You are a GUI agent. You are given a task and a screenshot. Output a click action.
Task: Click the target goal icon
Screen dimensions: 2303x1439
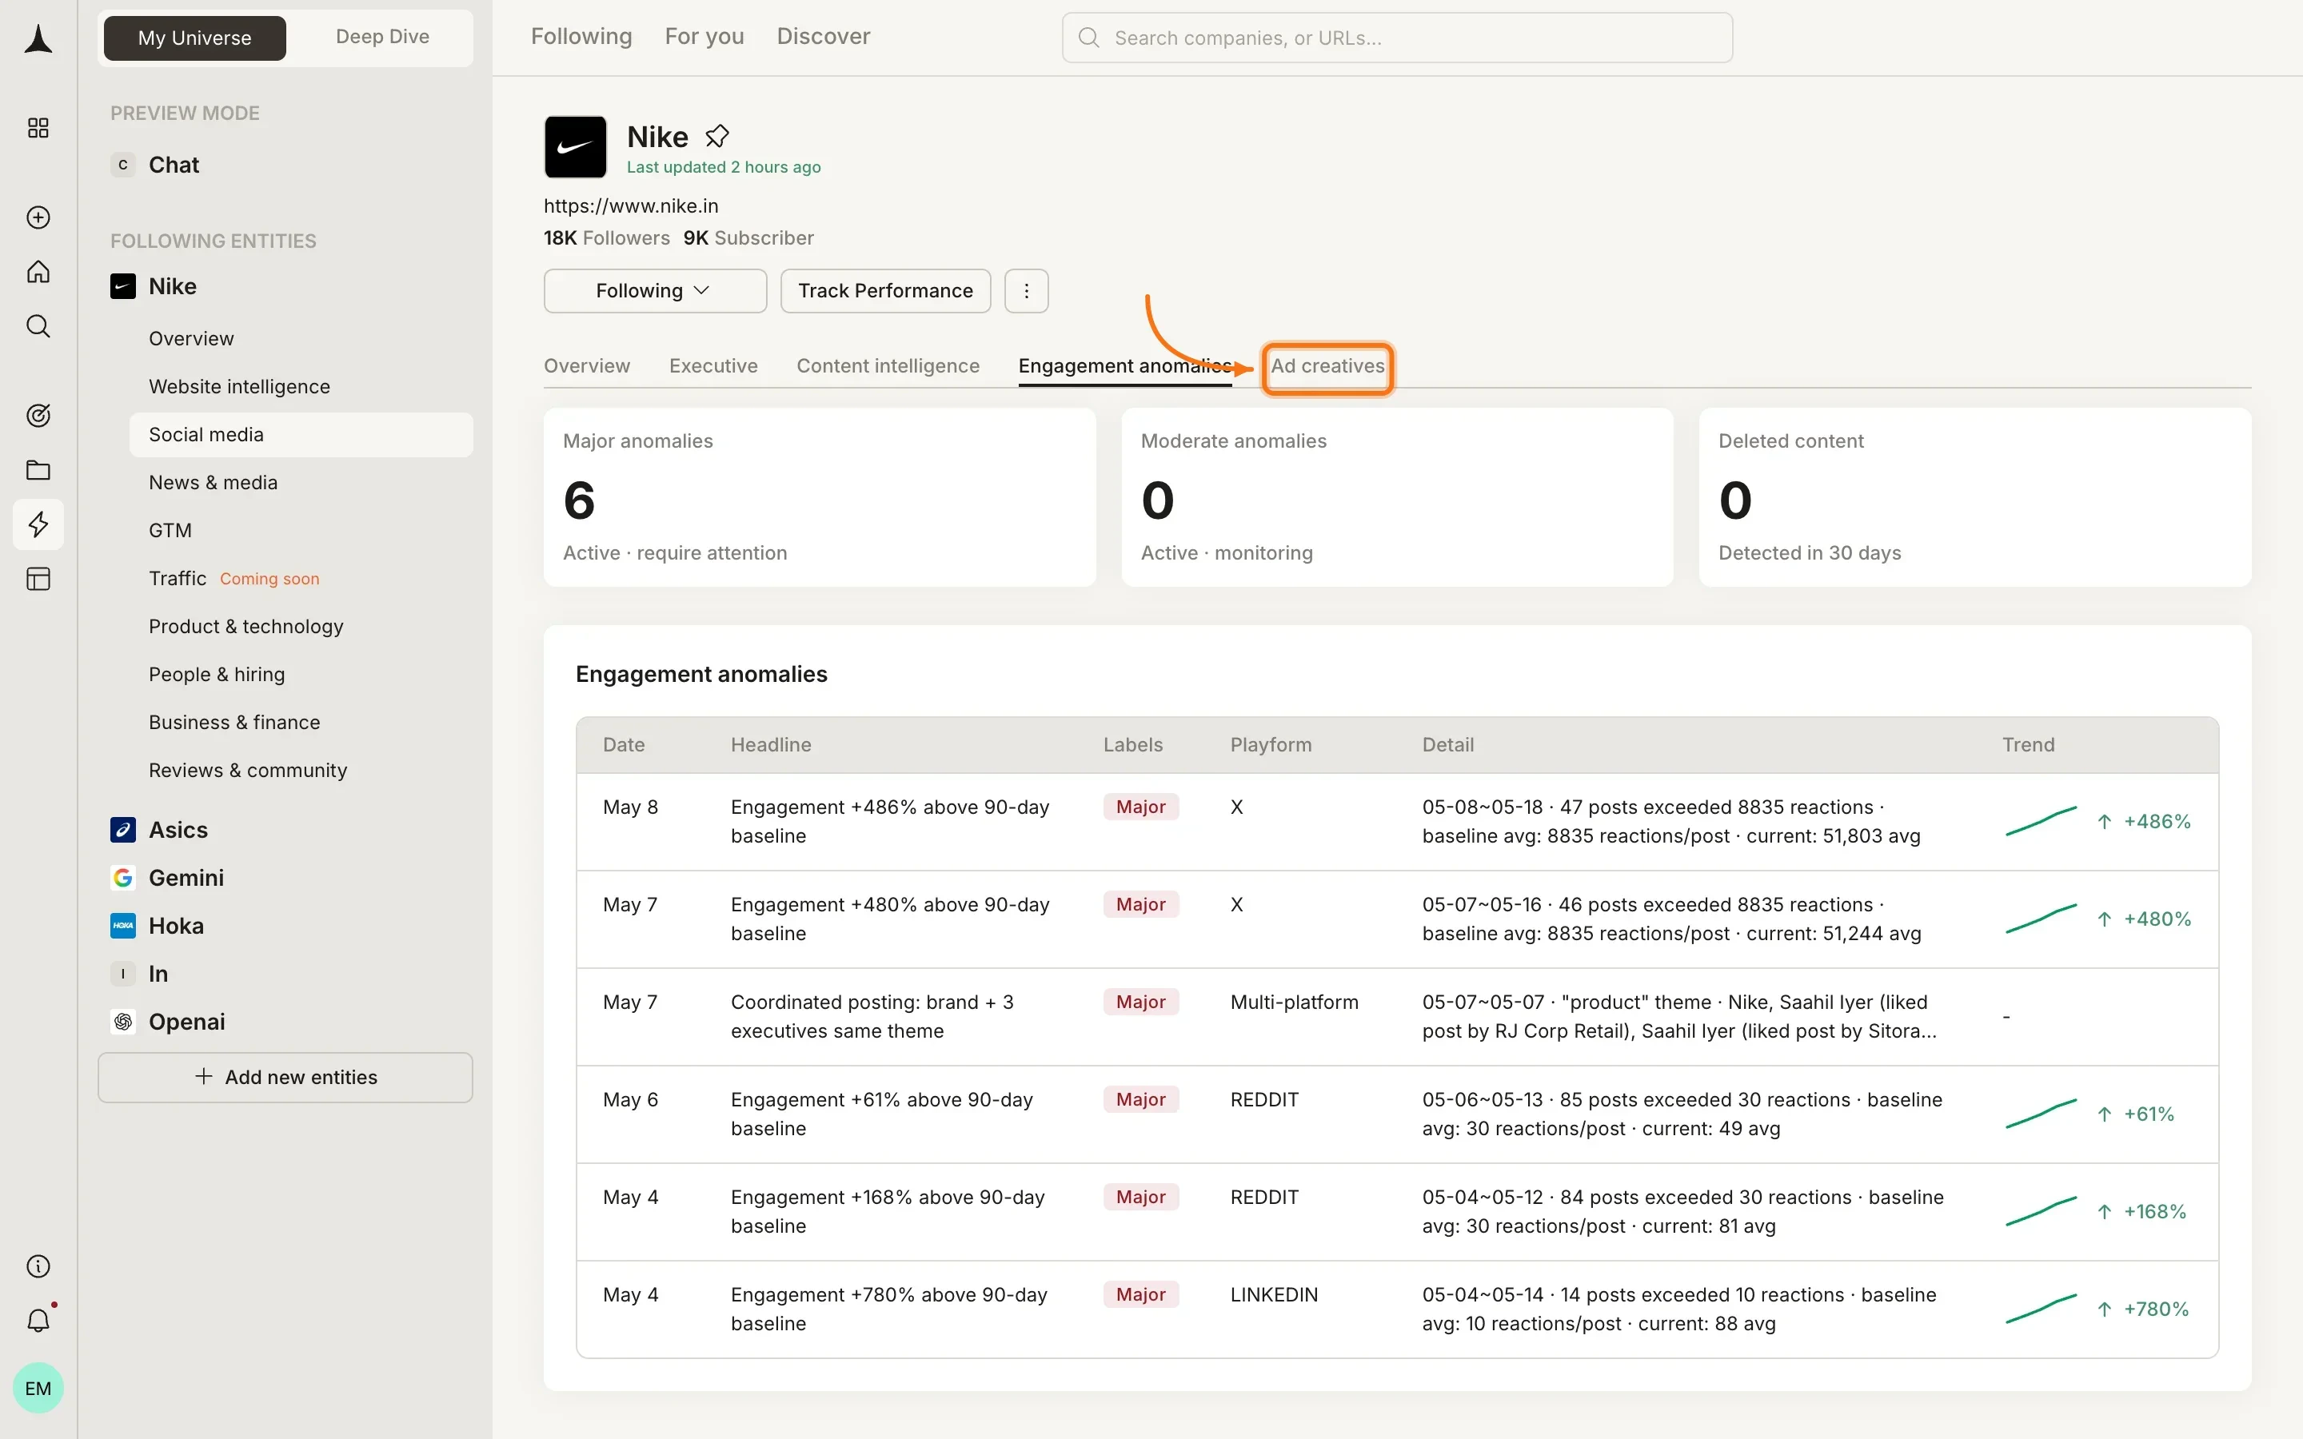38,415
